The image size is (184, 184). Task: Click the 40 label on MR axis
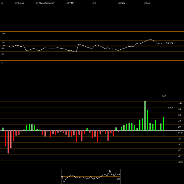tap(180, 121)
